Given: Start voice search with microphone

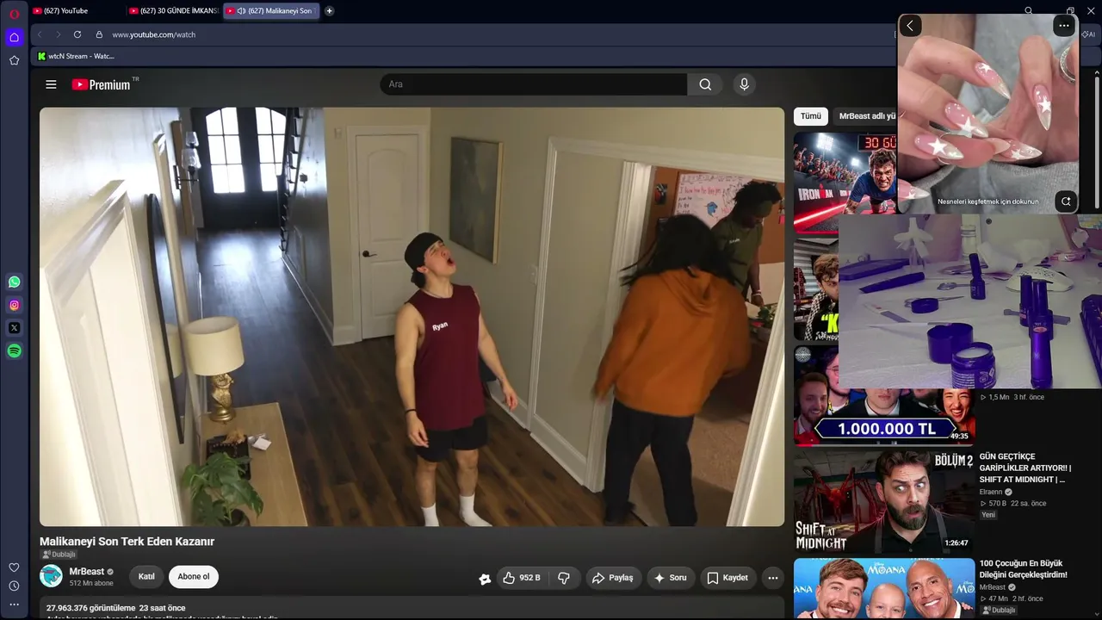Looking at the screenshot, I should tap(744, 84).
